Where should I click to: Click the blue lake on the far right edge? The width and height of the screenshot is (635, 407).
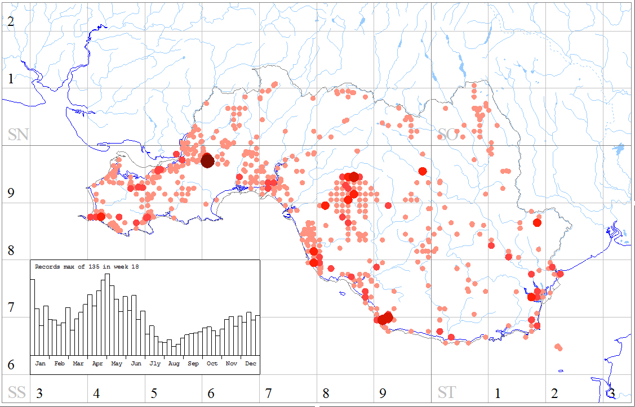coord(619,150)
